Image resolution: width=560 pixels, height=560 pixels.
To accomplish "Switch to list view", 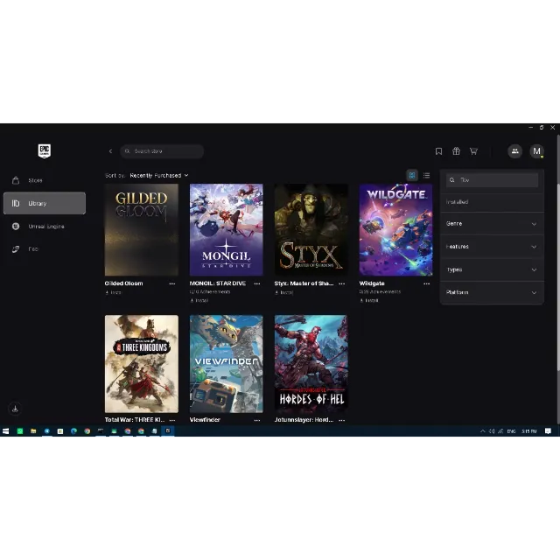I will click(426, 175).
